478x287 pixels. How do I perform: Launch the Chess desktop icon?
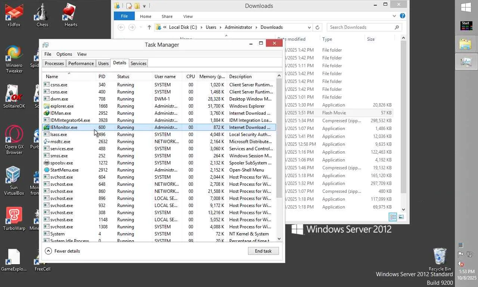pos(42,16)
